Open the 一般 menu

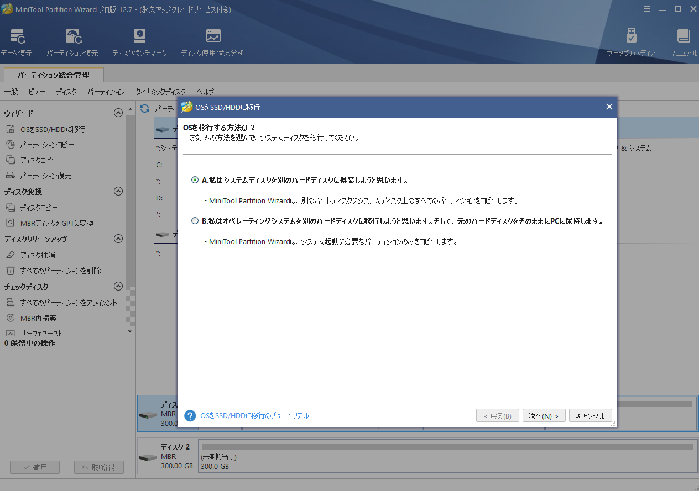[11, 92]
